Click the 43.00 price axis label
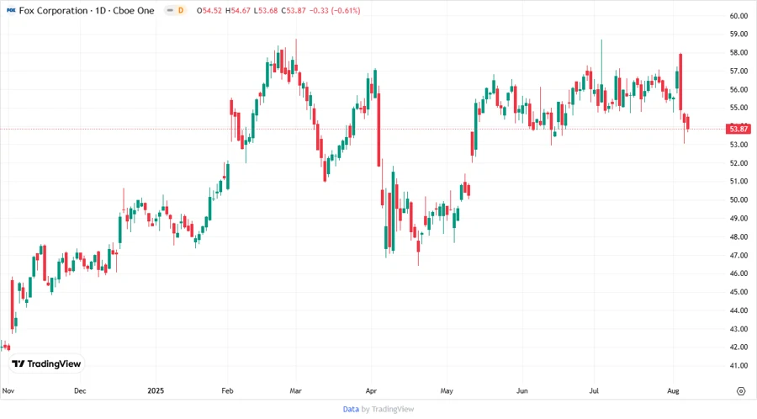The image size is (757, 419). coord(738,329)
